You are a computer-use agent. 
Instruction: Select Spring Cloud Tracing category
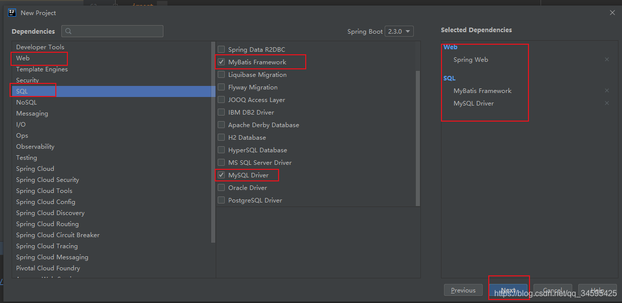pyautogui.click(x=112, y=246)
